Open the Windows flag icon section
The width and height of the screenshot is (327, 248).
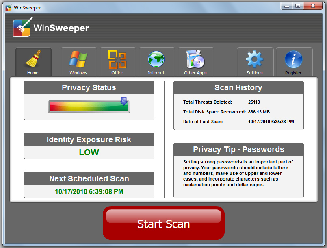click(78, 60)
